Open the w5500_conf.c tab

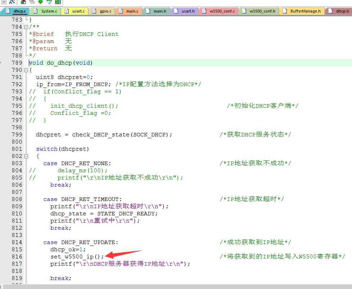point(219,11)
